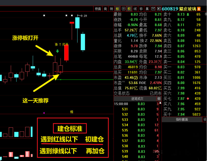This screenshot has width=207, height=161.
Task: Select the 指标截面 panel header
Action: point(182,119)
